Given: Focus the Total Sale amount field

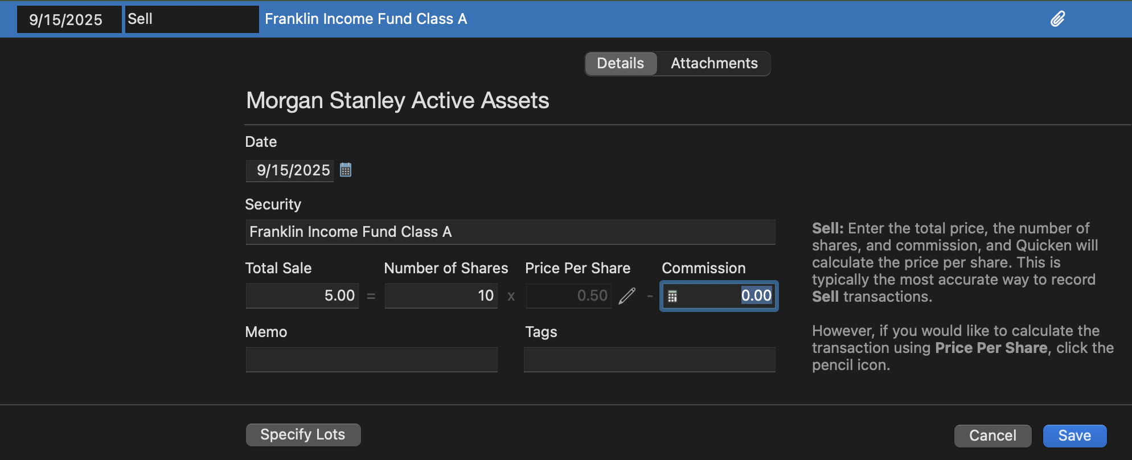Looking at the screenshot, I should 302,296.
